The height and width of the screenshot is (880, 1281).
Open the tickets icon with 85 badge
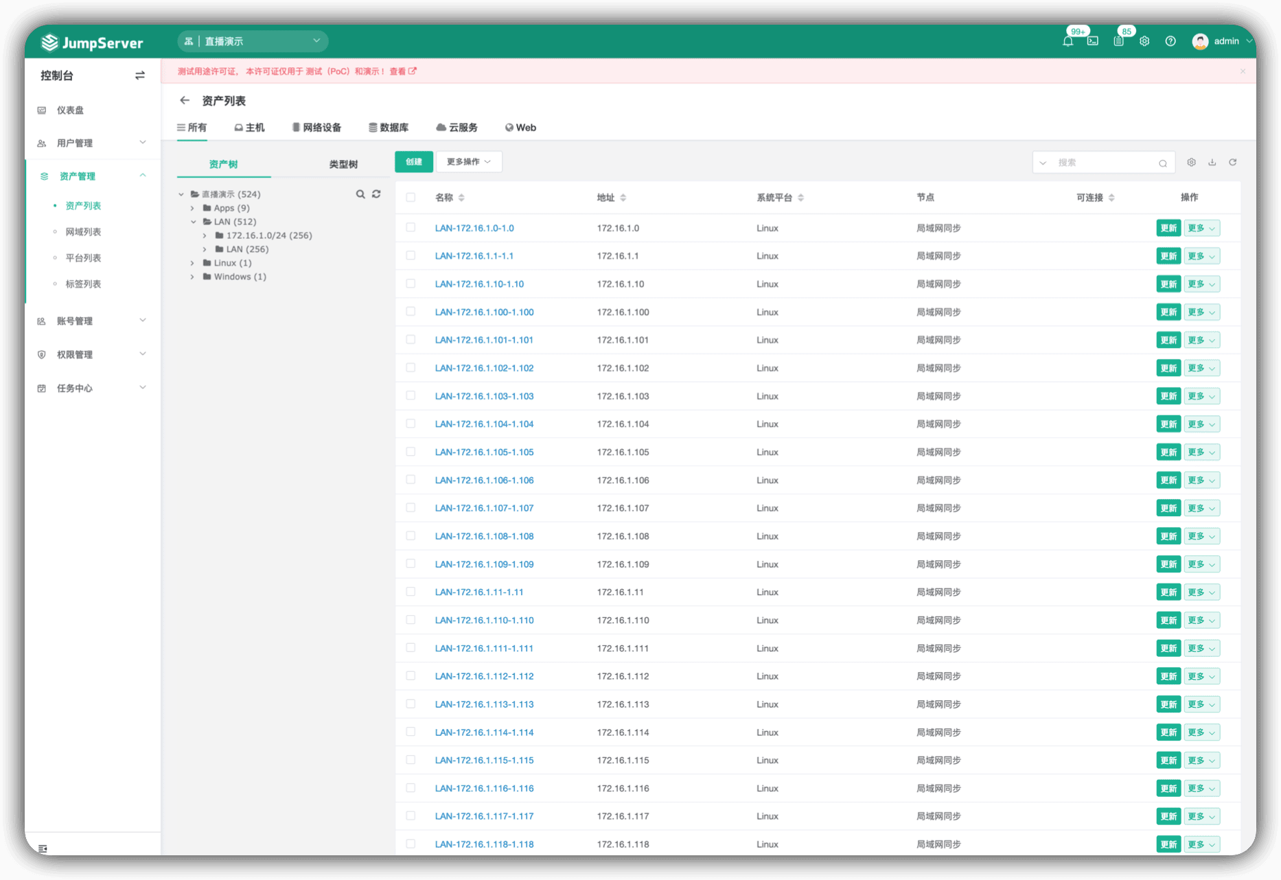pyautogui.click(x=1118, y=41)
